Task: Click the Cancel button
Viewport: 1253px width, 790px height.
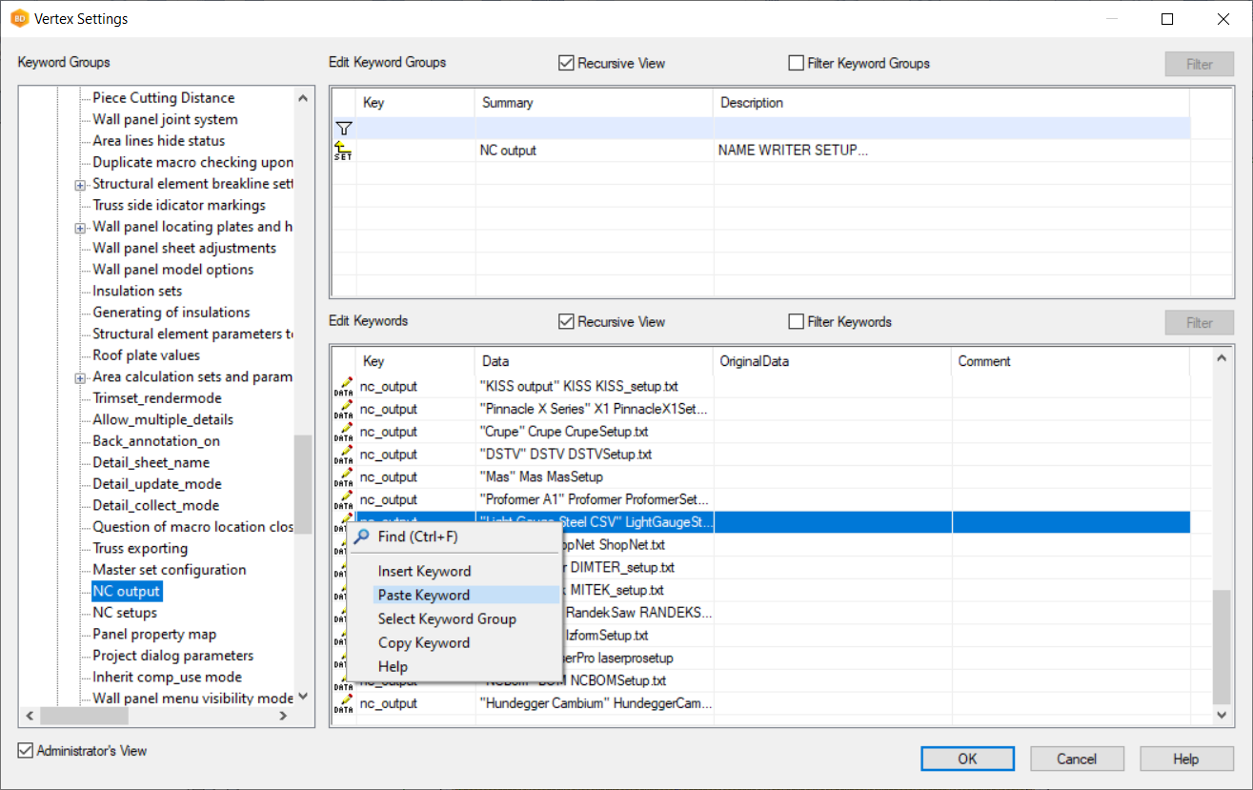Action: click(x=1077, y=759)
